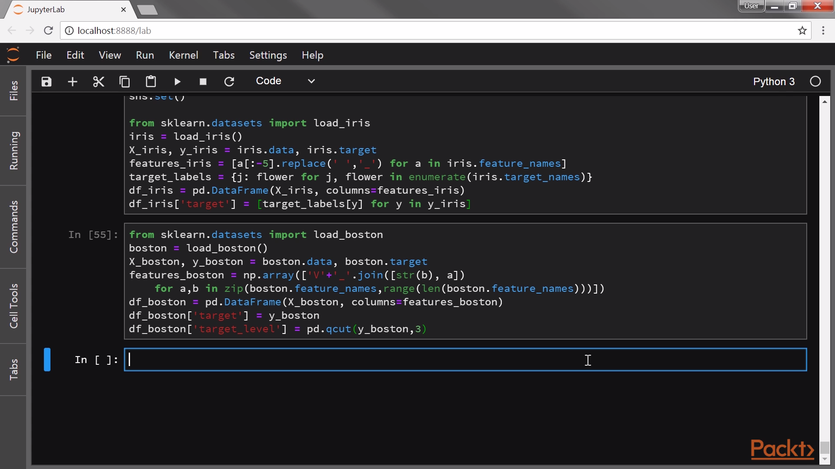This screenshot has height=469, width=835.
Task: Interrupt the kernel with the stop icon
Action: [203, 82]
